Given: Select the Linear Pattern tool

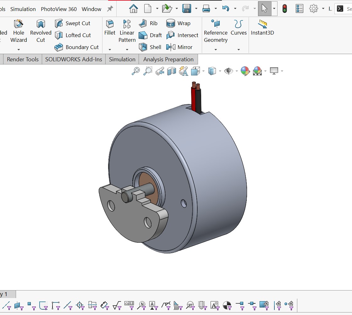Looking at the screenshot, I should point(127,30).
